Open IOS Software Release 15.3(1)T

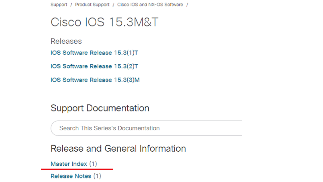(94, 53)
